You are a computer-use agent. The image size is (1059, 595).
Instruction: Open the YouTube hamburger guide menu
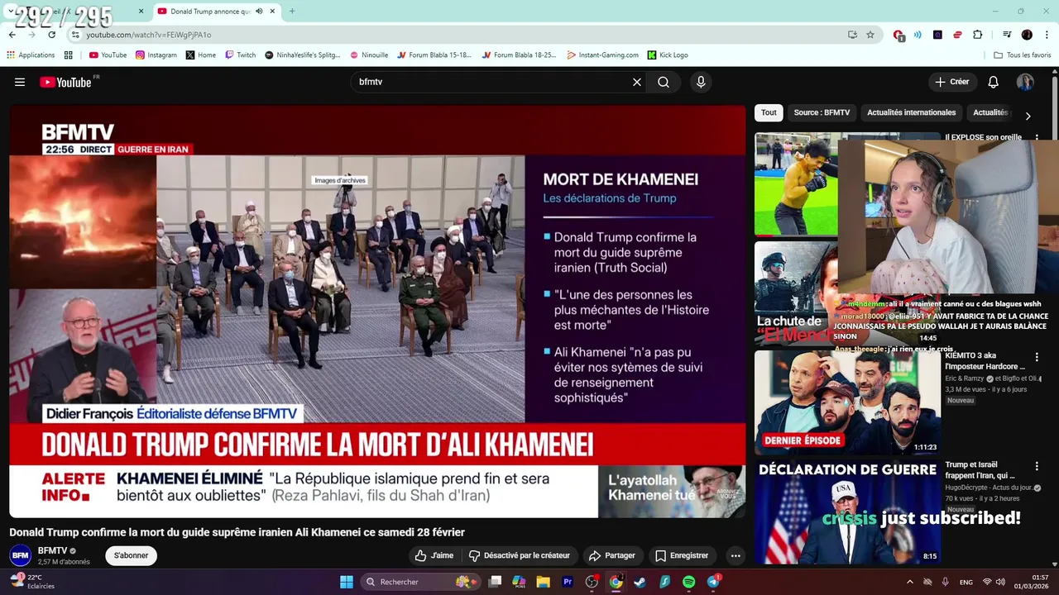[x=20, y=82]
